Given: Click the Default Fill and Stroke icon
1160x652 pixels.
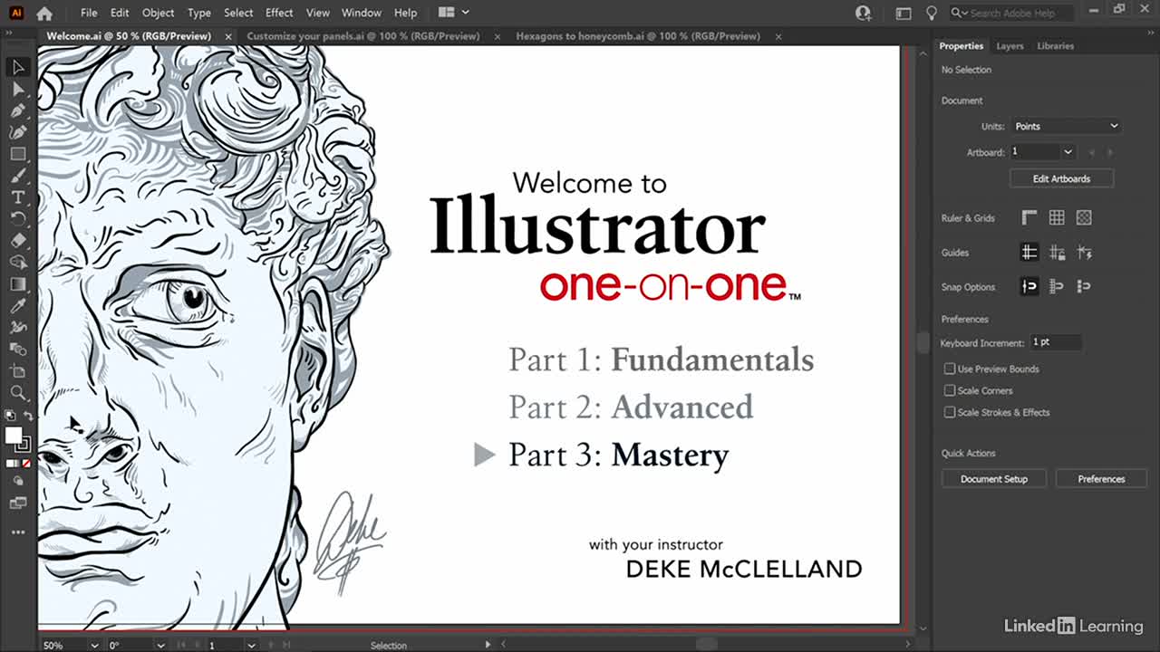Looking at the screenshot, I should (x=10, y=417).
